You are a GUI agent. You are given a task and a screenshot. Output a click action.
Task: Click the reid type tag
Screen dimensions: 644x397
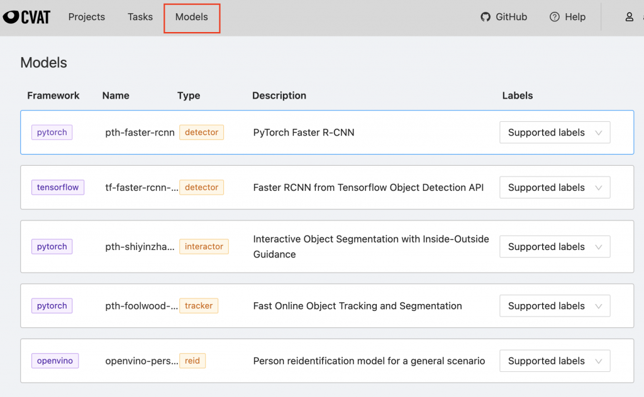pos(192,361)
